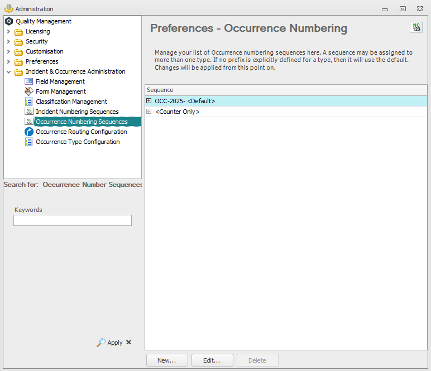
Task: Click the Edit... button
Action: coord(212,360)
